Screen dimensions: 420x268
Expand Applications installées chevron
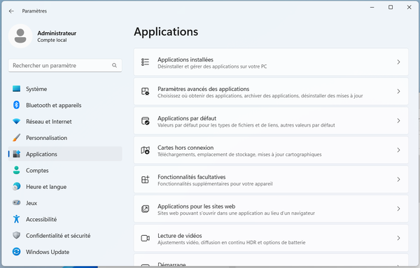[398, 62]
